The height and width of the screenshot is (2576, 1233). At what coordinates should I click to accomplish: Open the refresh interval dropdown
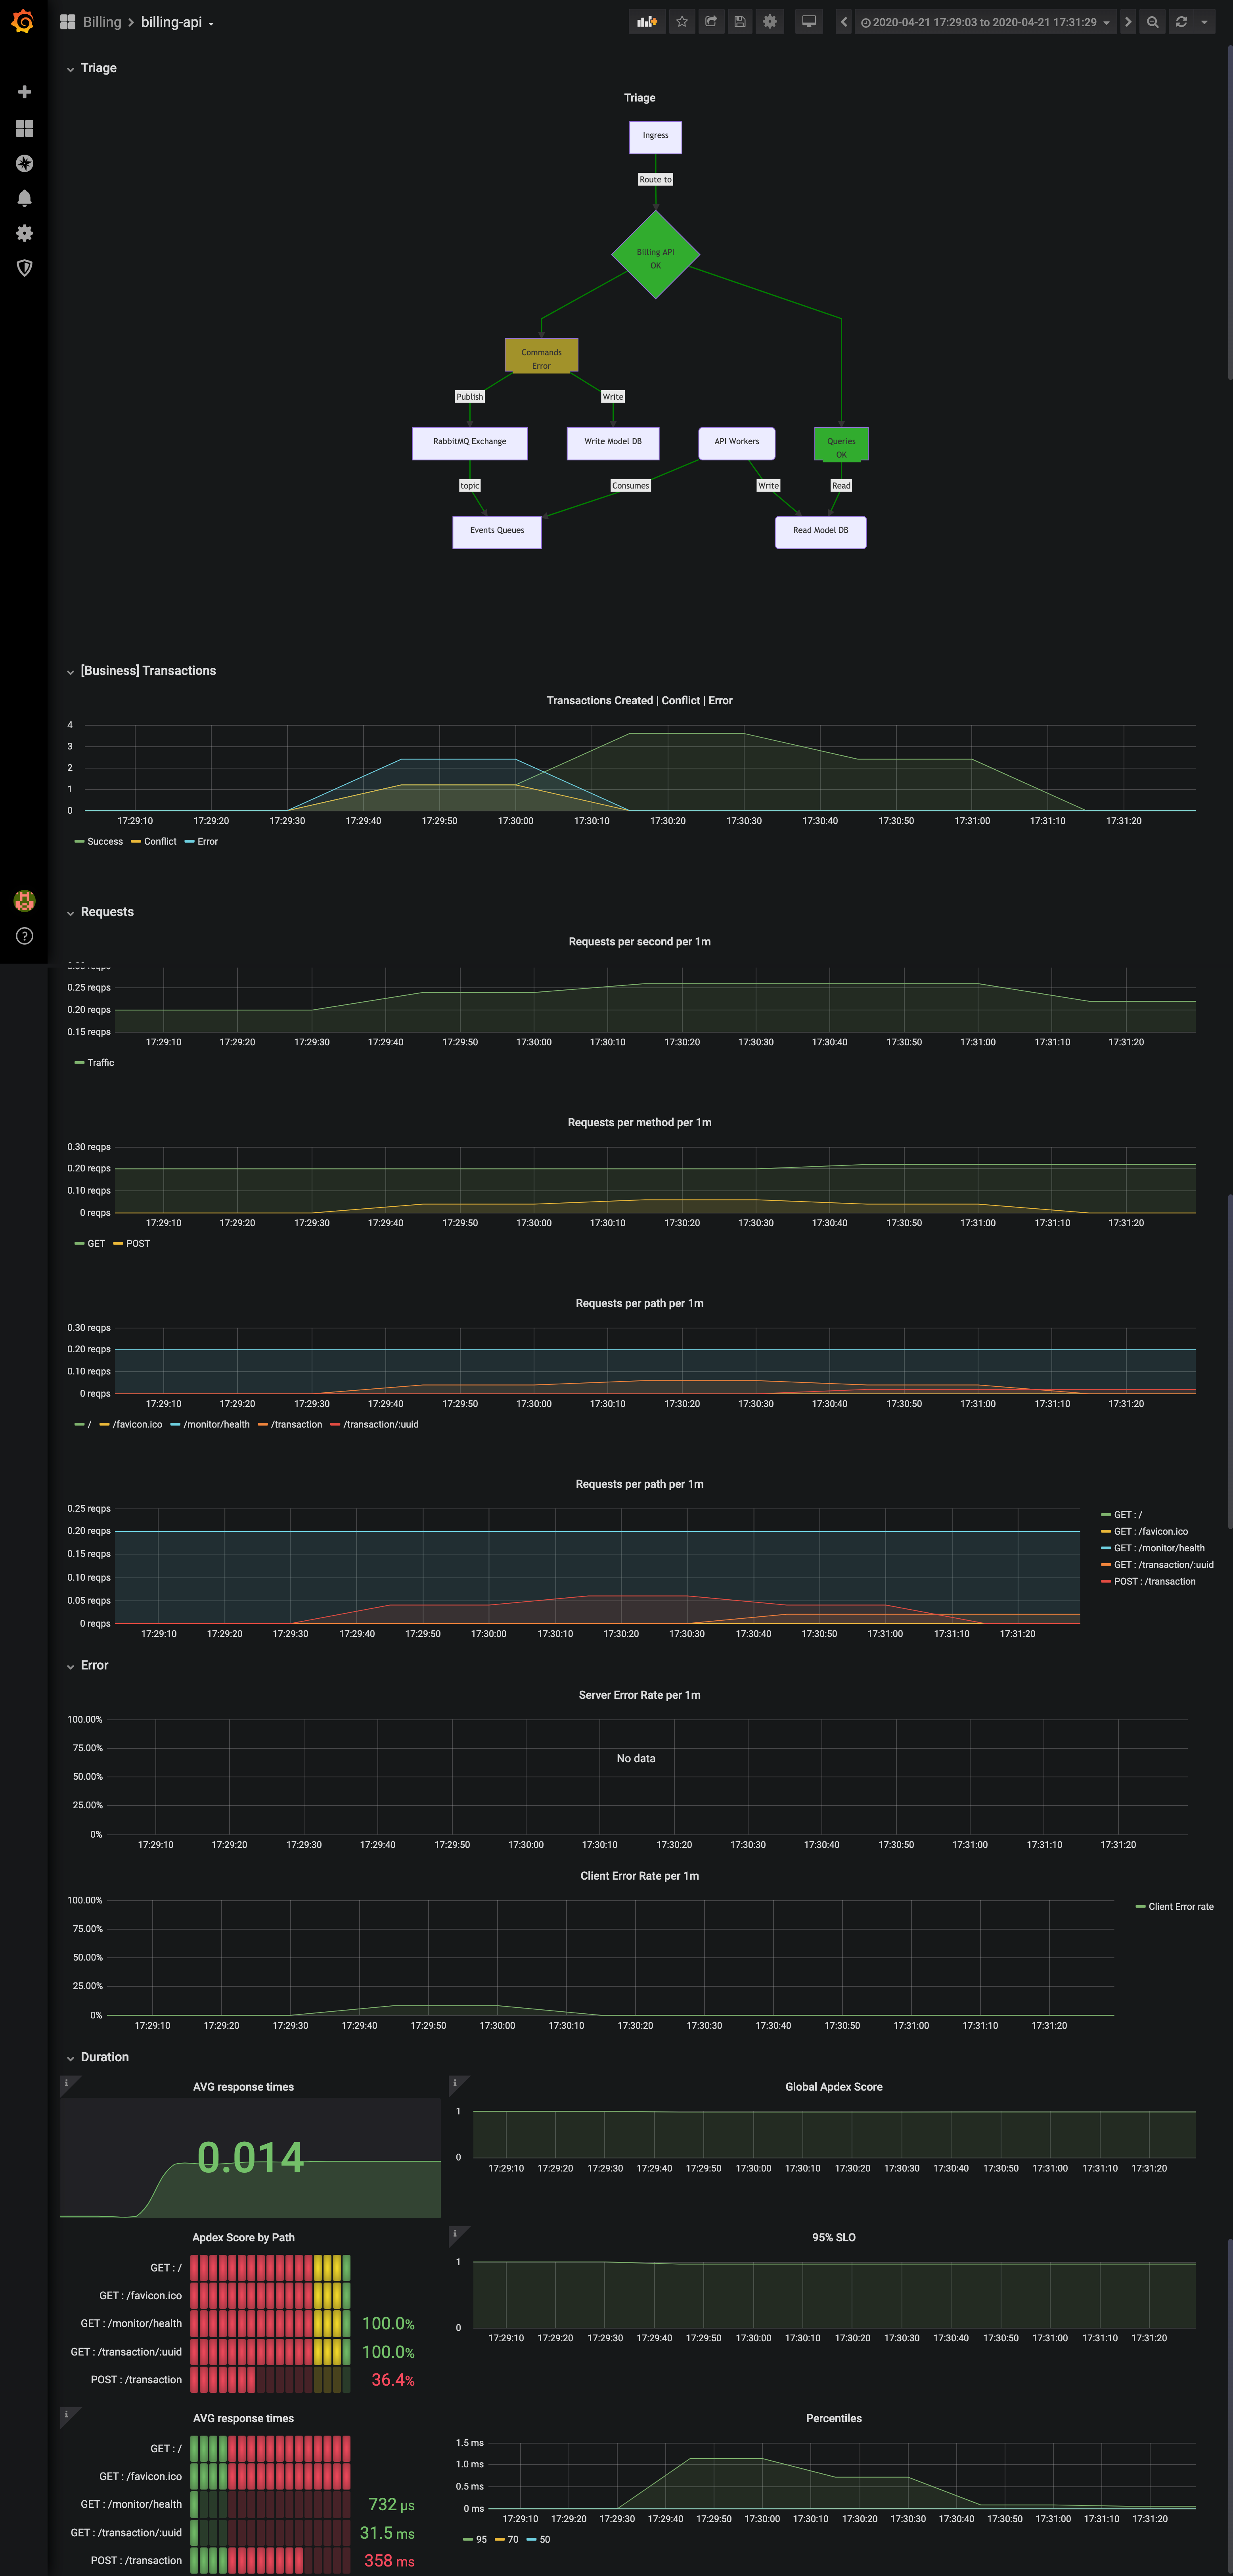(1204, 22)
